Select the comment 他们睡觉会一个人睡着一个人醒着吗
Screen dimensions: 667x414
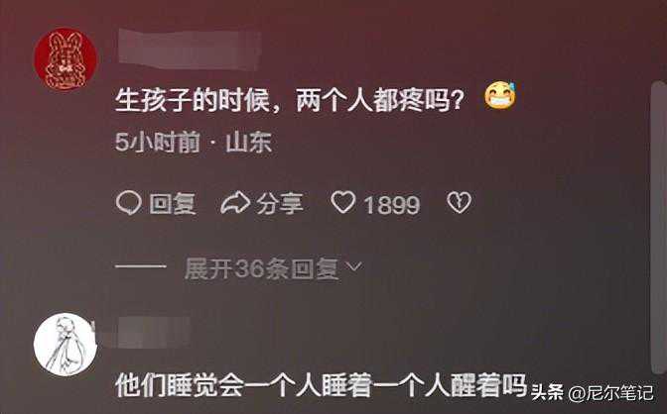[x=322, y=385]
